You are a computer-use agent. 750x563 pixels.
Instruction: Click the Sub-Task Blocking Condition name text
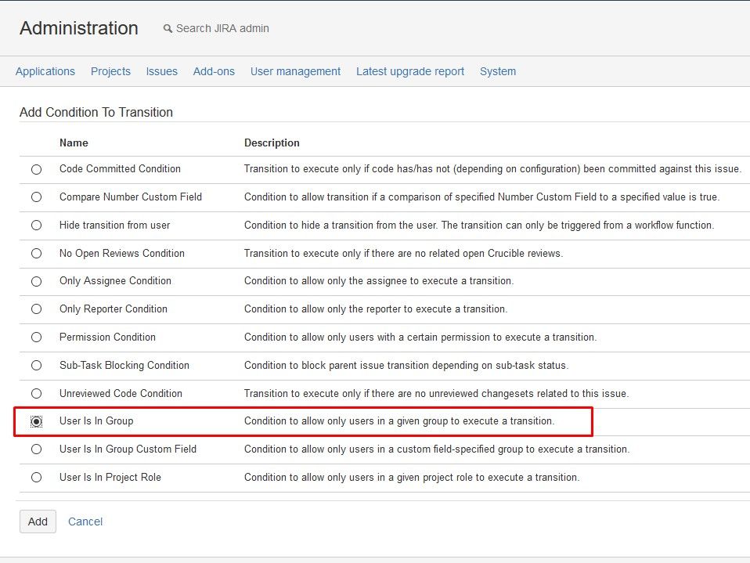(x=124, y=366)
